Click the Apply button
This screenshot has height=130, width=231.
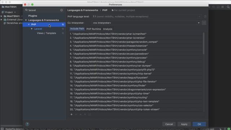(x=184, y=124)
